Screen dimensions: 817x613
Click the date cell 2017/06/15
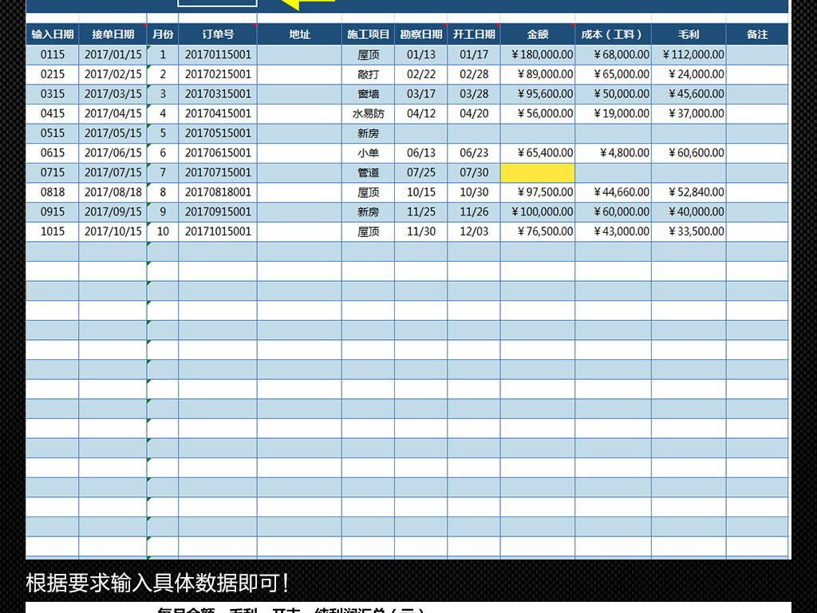[x=112, y=152]
